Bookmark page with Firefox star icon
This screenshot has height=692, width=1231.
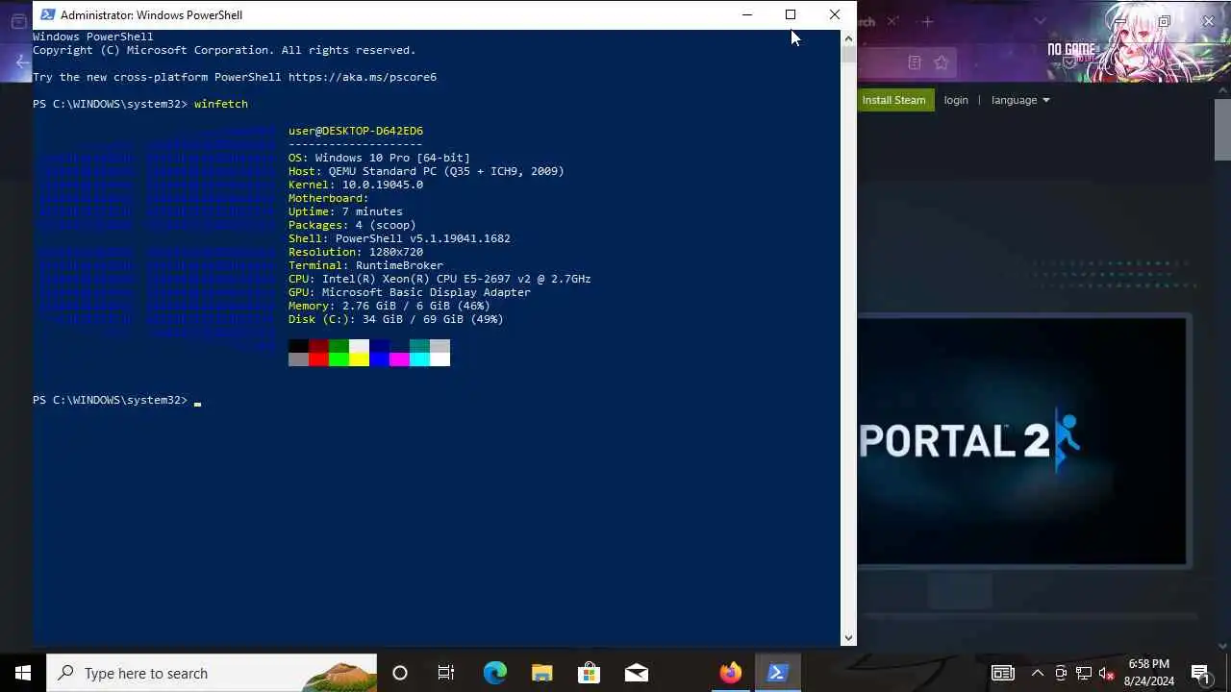coord(941,62)
